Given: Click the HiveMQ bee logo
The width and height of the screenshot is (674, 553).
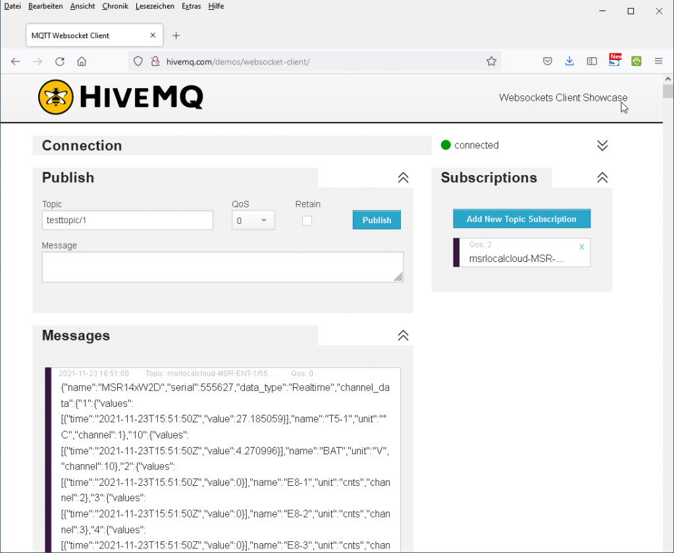Looking at the screenshot, I should 55,97.
